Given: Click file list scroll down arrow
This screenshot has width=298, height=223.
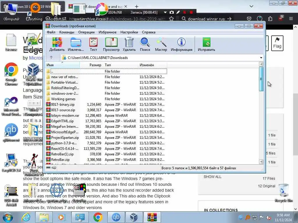Looking at the screenshot, I should (x=261, y=162).
